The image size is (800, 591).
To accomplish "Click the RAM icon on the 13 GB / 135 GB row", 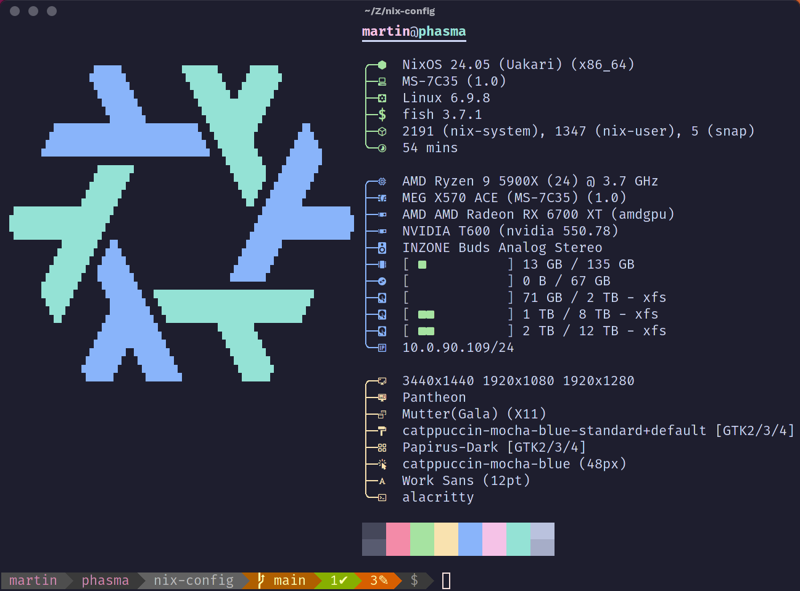I will pos(382,264).
